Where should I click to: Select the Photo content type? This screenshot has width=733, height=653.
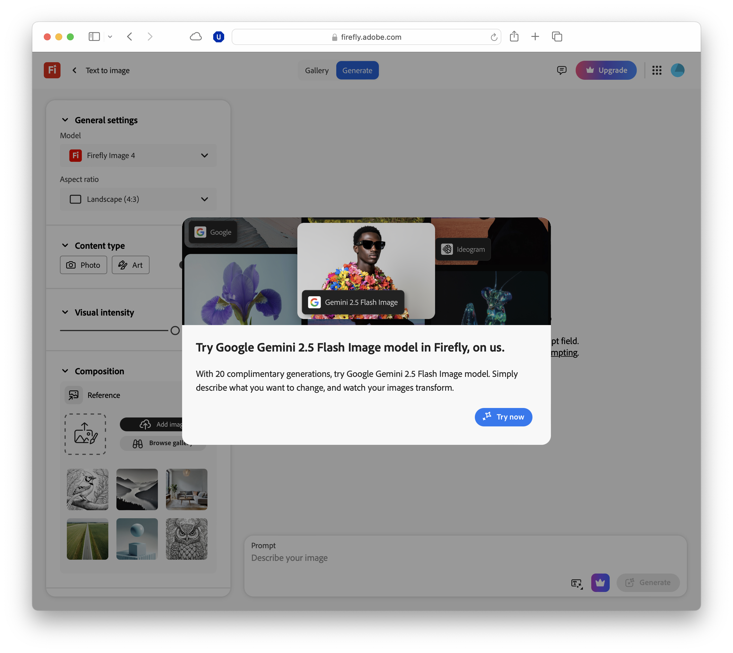pos(83,265)
